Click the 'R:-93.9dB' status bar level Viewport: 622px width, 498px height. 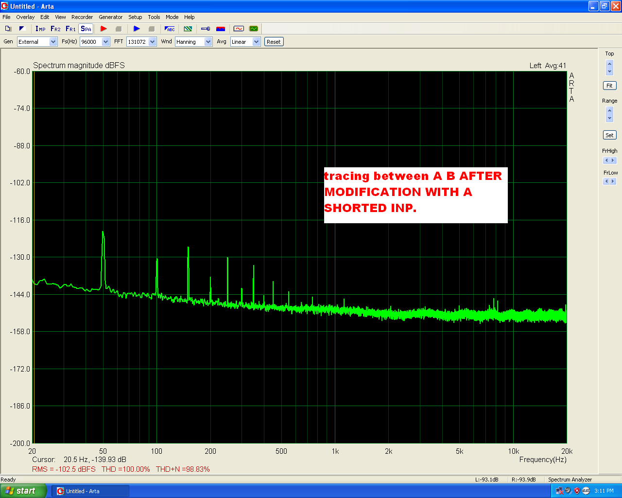tap(524, 480)
